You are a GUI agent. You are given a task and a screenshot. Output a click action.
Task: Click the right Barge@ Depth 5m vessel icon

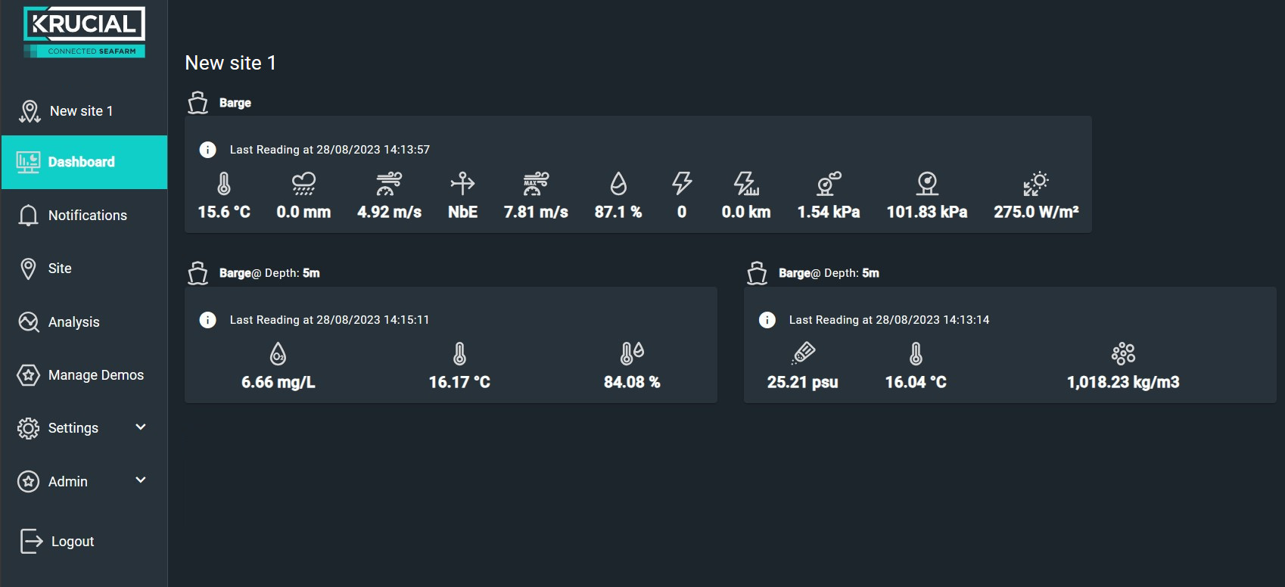[x=758, y=273]
